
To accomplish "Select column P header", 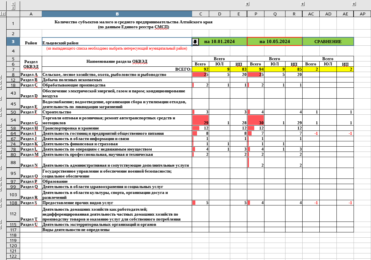I will [x=256, y=14].
